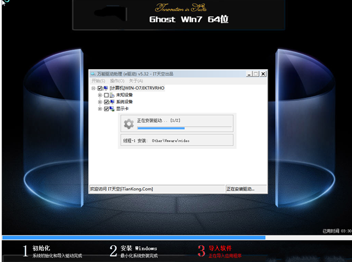The height and width of the screenshot is (262, 352).
Task: Click the 已用时间 03:30 timer text
Action: tap(337, 231)
